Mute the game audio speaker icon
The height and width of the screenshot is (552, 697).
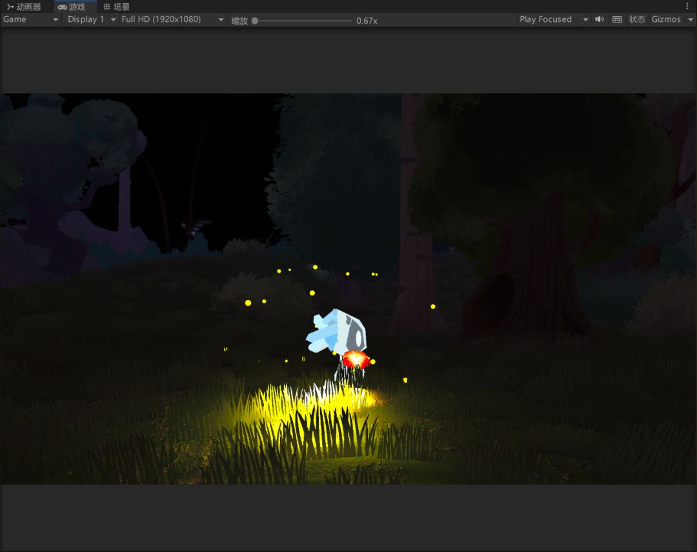click(600, 19)
